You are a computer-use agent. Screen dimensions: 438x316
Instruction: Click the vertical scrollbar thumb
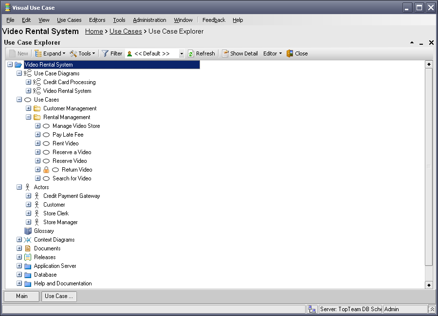coord(429,167)
